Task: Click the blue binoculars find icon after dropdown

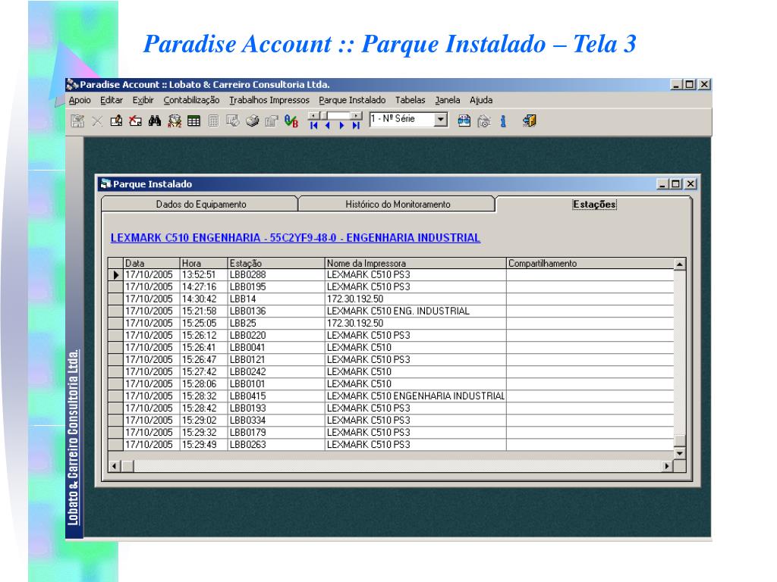Action: click(464, 120)
